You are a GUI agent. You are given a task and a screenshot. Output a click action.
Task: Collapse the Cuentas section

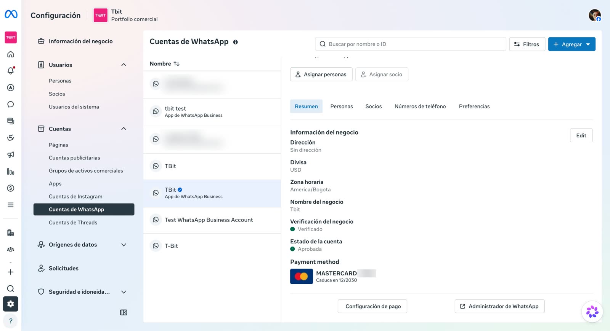pyautogui.click(x=124, y=129)
